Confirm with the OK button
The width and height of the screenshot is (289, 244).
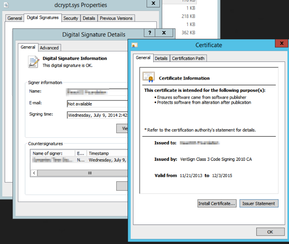(270, 232)
